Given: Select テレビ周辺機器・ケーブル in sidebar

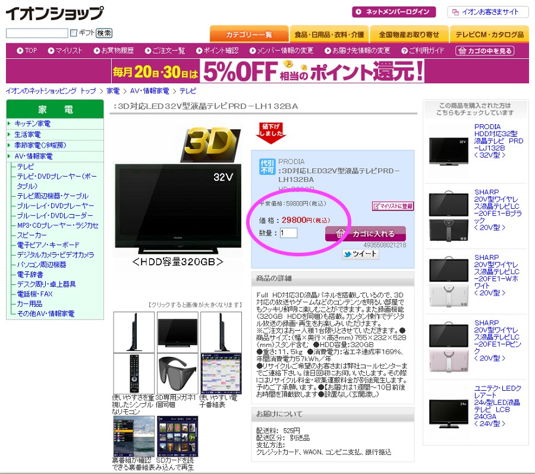Looking at the screenshot, I should click(x=52, y=196).
